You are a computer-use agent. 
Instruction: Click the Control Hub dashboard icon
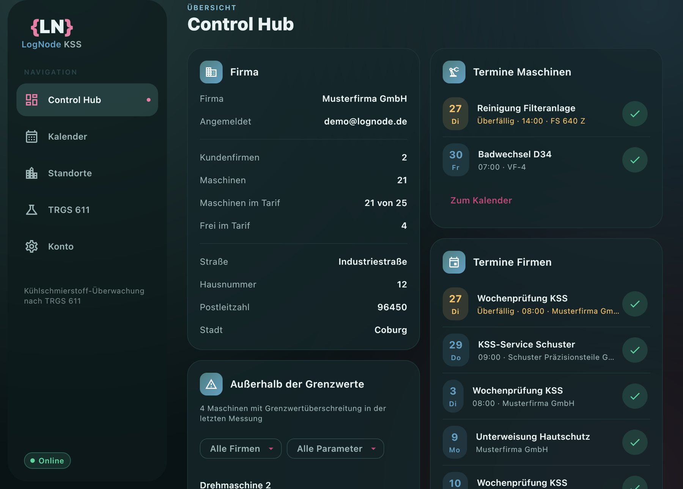pyautogui.click(x=31, y=100)
